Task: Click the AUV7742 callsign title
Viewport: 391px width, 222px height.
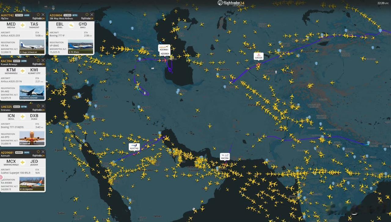Action: pyautogui.click(x=7, y=15)
